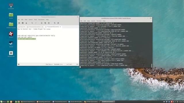Open the Help menu in text editor

coord(47,20)
